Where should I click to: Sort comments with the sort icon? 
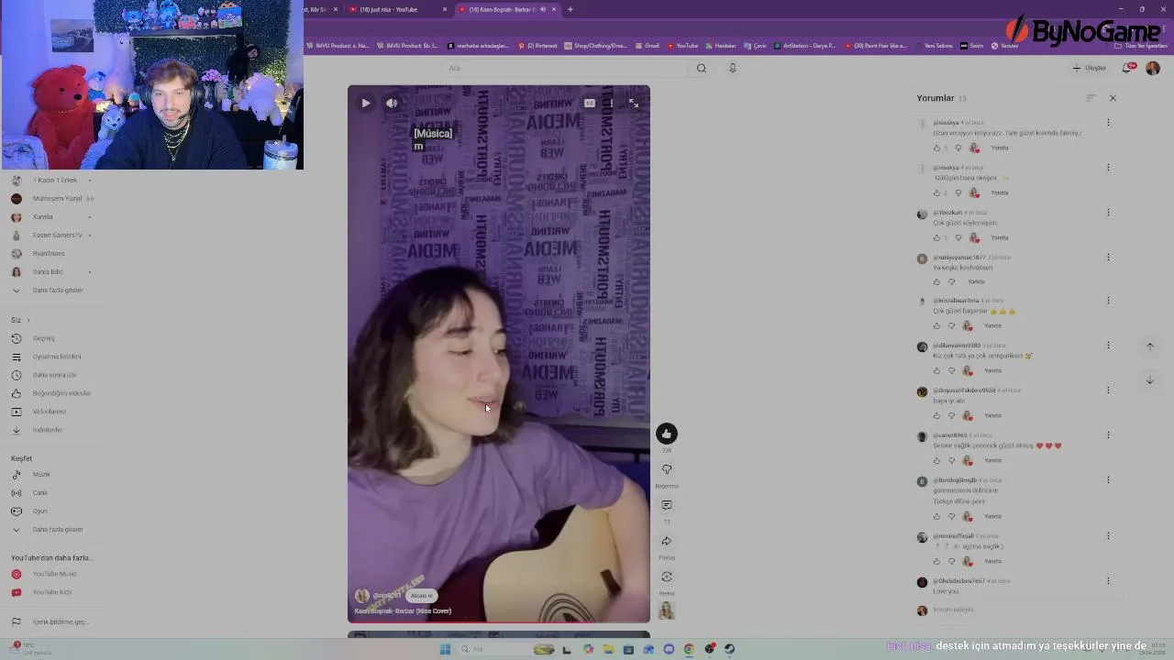[x=1091, y=98]
